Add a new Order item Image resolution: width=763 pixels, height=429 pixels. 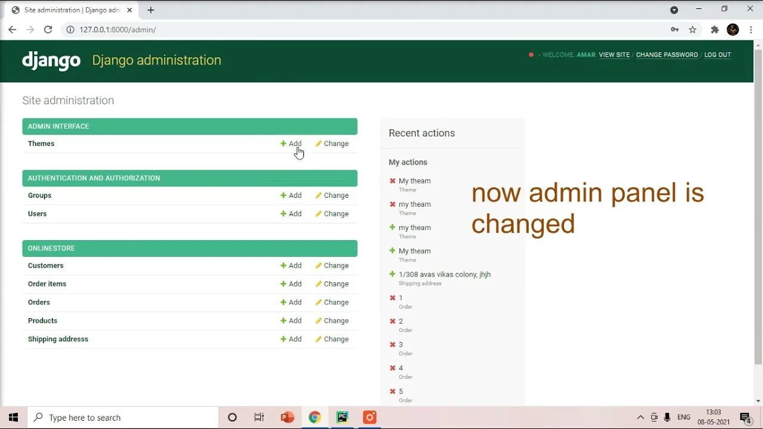(x=291, y=284)
